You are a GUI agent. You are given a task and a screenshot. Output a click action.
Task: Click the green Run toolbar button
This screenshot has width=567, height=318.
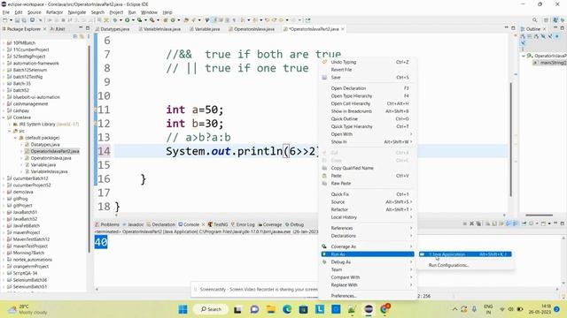128,20
